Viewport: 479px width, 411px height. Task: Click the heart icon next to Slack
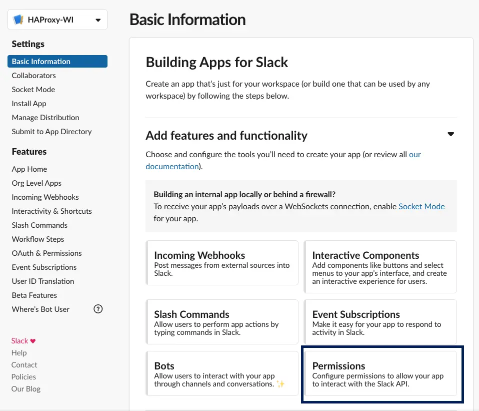coord(33,341)
